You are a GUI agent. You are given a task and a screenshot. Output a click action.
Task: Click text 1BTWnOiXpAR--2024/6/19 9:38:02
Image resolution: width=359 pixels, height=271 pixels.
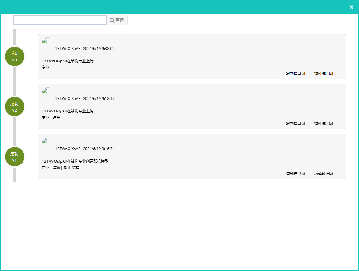[x=85, y=49]
